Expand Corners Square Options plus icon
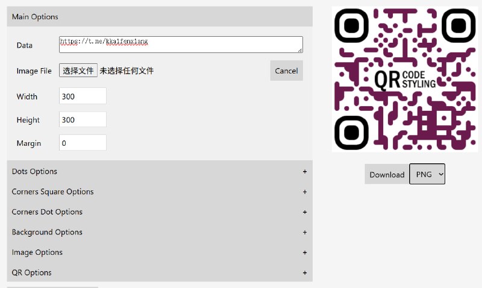Image resolution: width=482 pixels, height=288 pixels. 305,192
